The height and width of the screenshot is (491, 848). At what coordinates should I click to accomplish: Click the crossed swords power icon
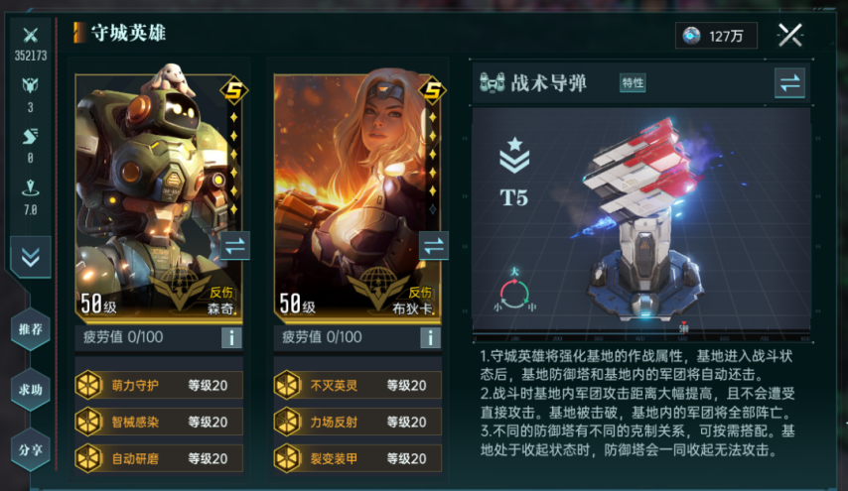tap(30, 35)
